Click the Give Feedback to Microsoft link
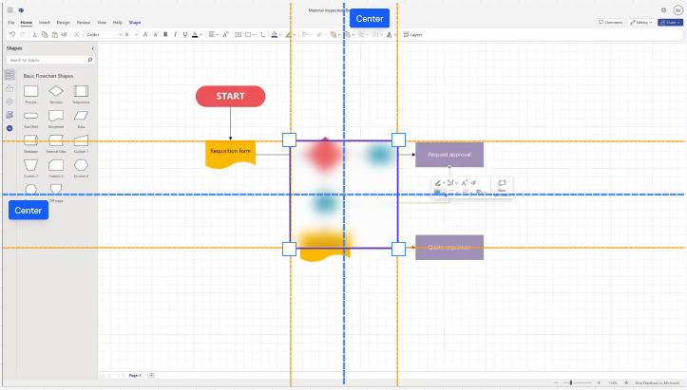This screenshot has height=390, width=687. point(658,382)
